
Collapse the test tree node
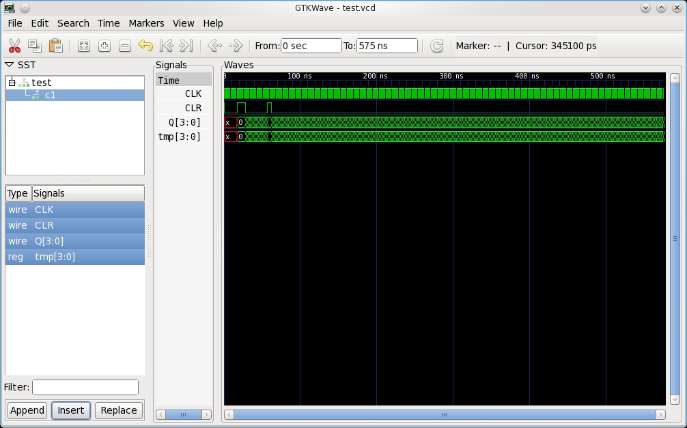coord(12,83)
